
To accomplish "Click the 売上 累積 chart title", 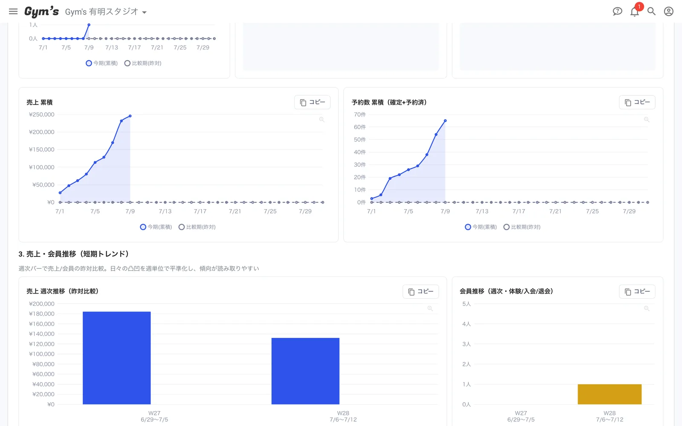I will 40,102.
